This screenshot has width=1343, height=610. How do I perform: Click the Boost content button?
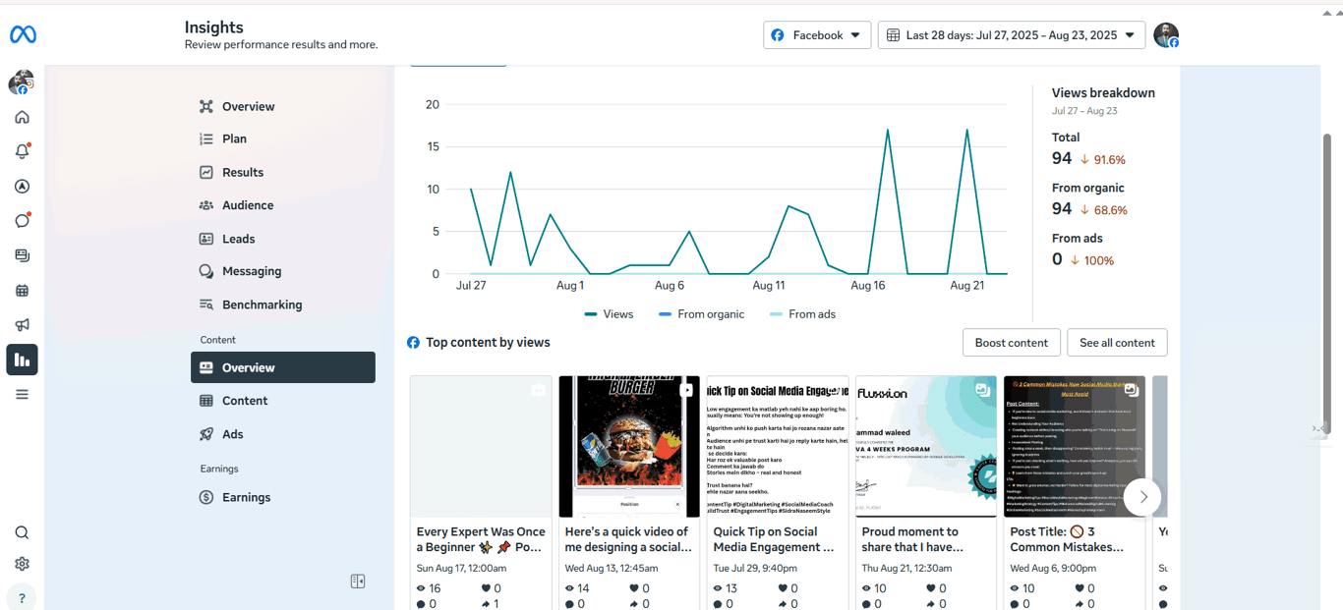[x=1012, y=342]
